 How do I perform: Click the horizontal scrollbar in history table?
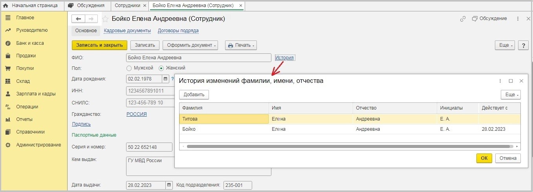(350, 146)
